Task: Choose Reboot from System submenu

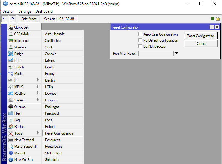Action: point(63,127)
